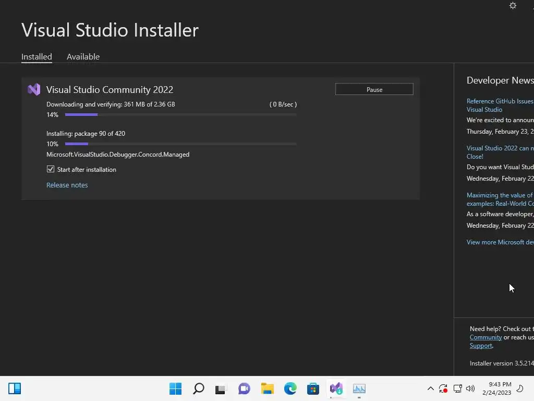Viewport: 534px width, 401px height.
Task: Click the installing progress bar at 10%
Action: (180, 144)
